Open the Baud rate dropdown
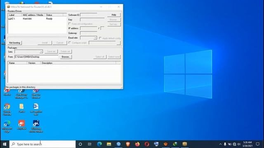 tap(95, 38)
